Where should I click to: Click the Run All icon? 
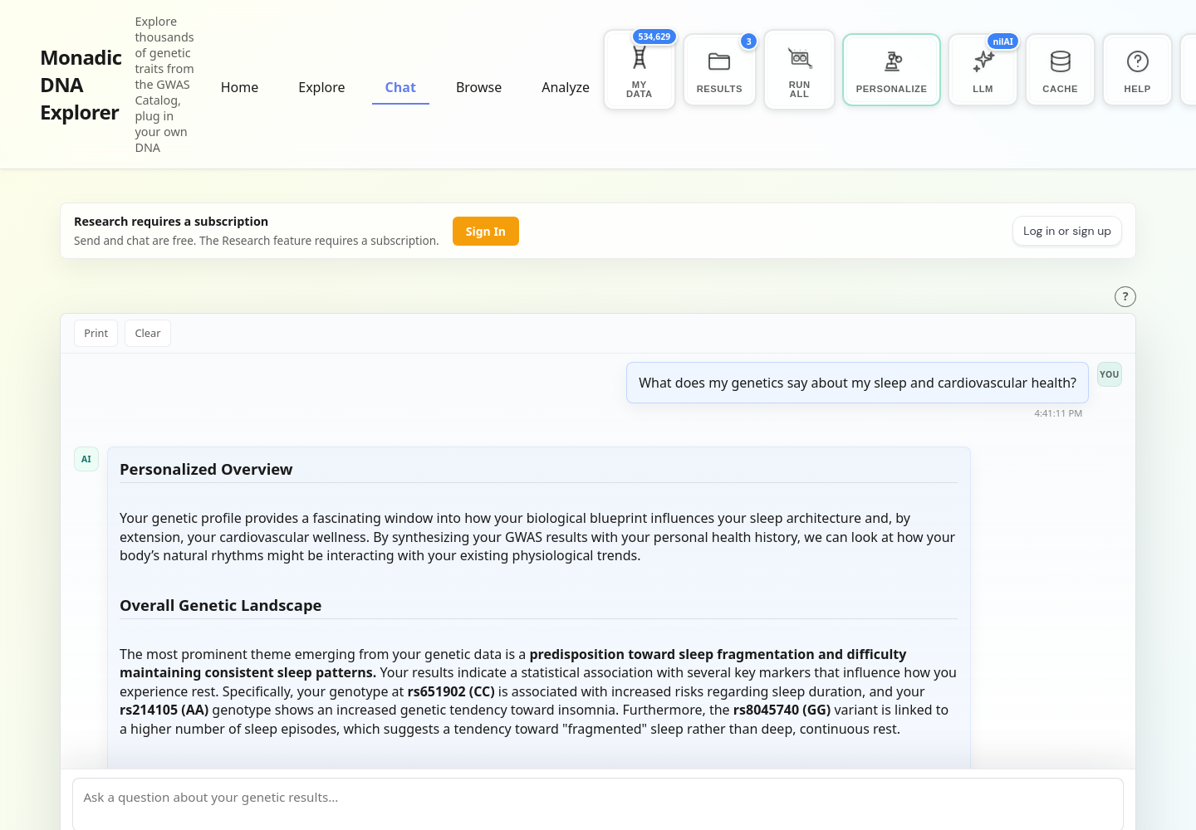[799, 70]
